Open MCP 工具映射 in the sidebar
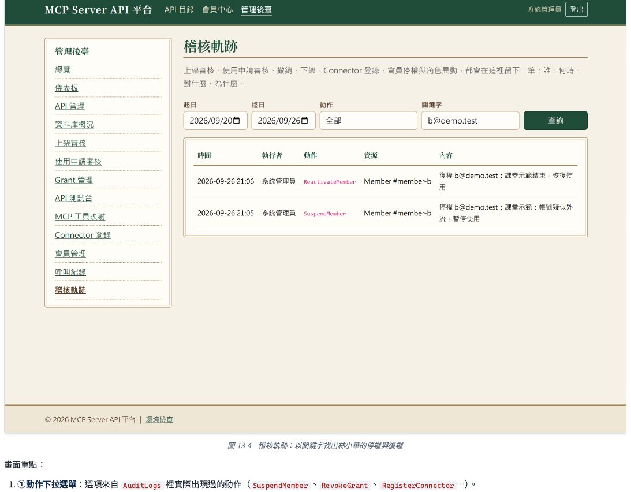Screen dimensions: 631x492 (80, 217)
